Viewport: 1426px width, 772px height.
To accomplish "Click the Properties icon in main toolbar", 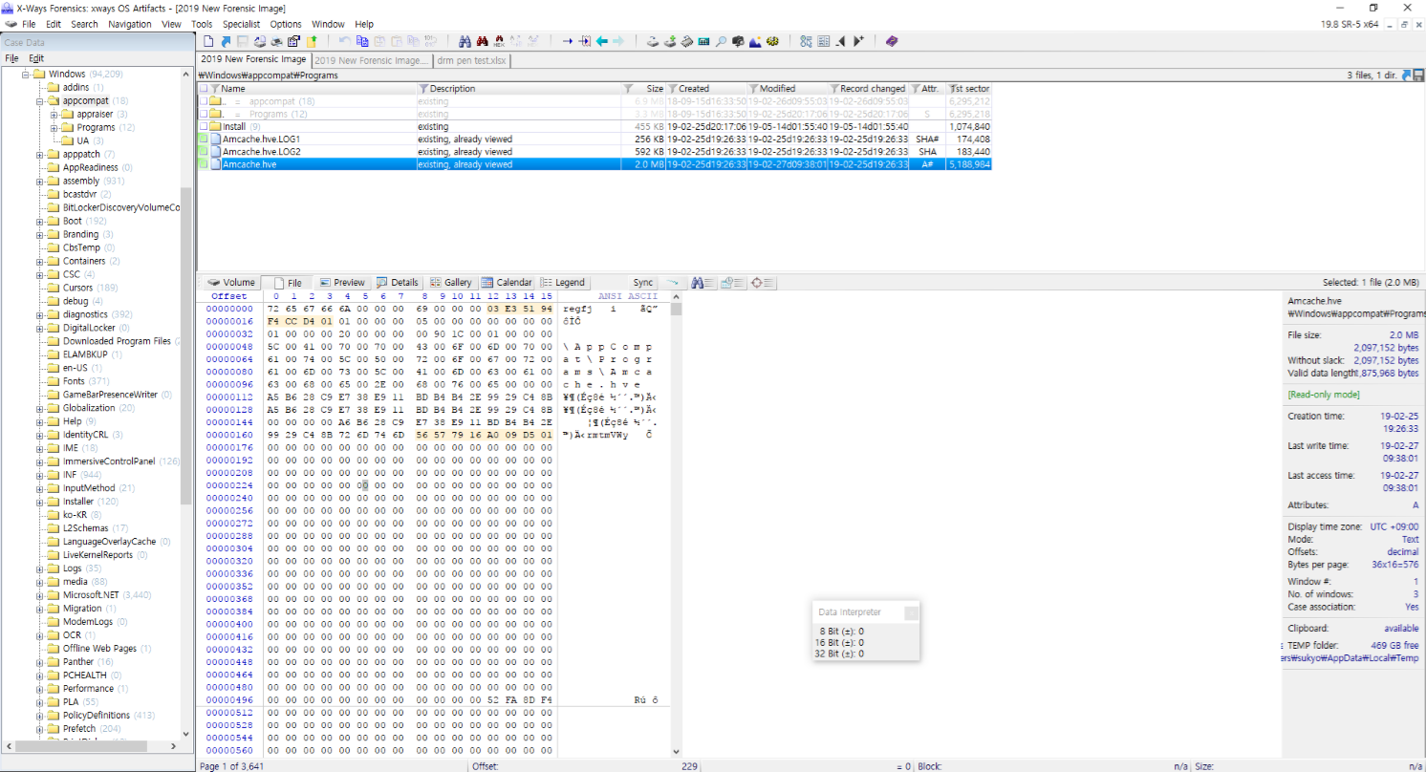I will coord(293,41).
